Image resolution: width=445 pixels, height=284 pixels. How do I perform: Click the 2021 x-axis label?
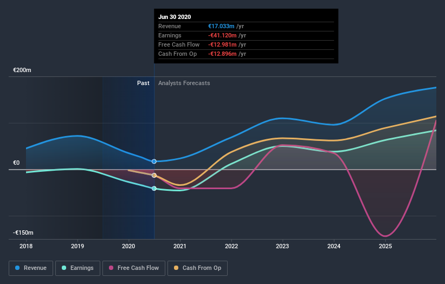[180, 246]
